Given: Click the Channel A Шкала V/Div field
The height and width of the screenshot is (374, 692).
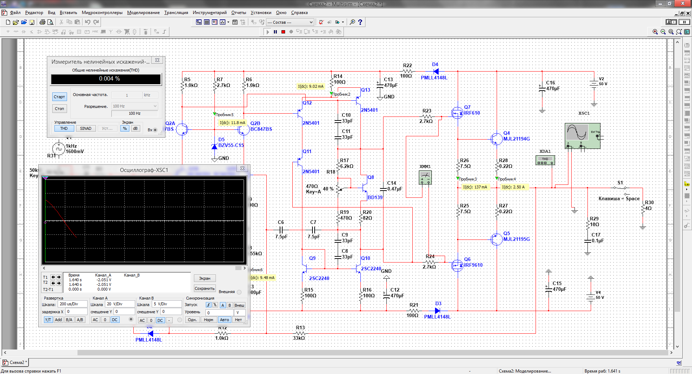Looking at the screenshot, I should pyautogui.click(x=119, y=304).
